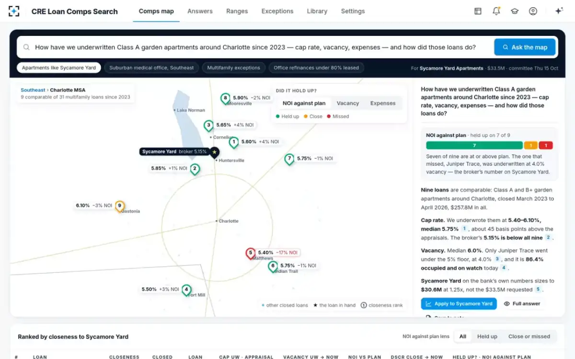Select map pin 4 near Fort Mill

pyautogui.click(x=186, y=290)
